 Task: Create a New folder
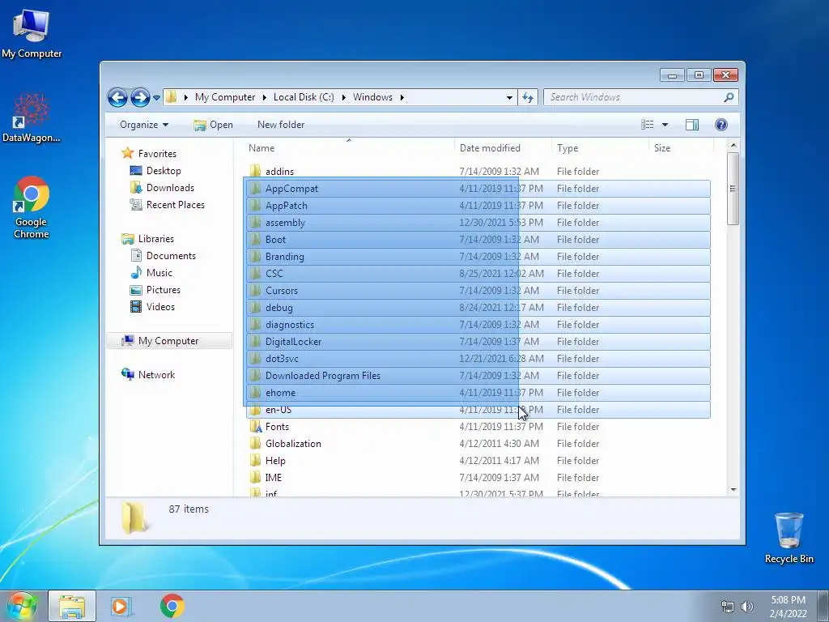coord(281,125)
